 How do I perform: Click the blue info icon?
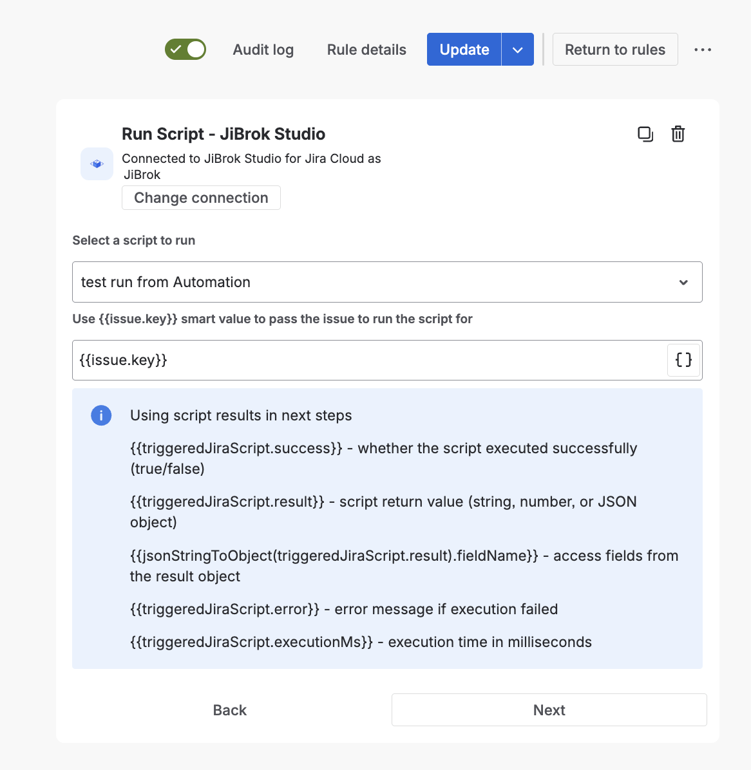coord(101,415)
